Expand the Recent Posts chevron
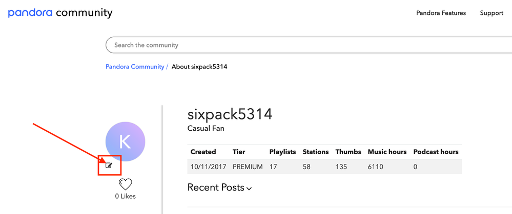512x214 pixels. [249, 188]
